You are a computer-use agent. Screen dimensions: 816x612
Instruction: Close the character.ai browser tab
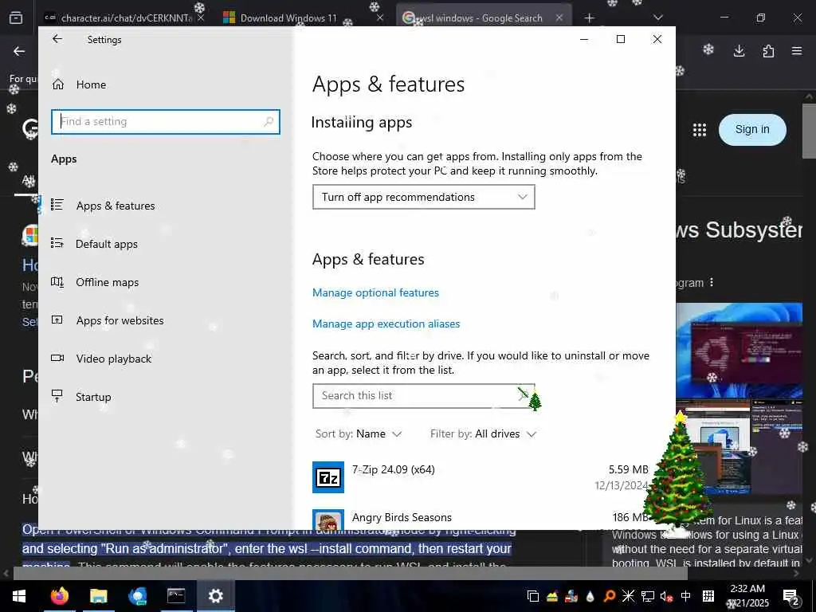click(x=201, y=18)
